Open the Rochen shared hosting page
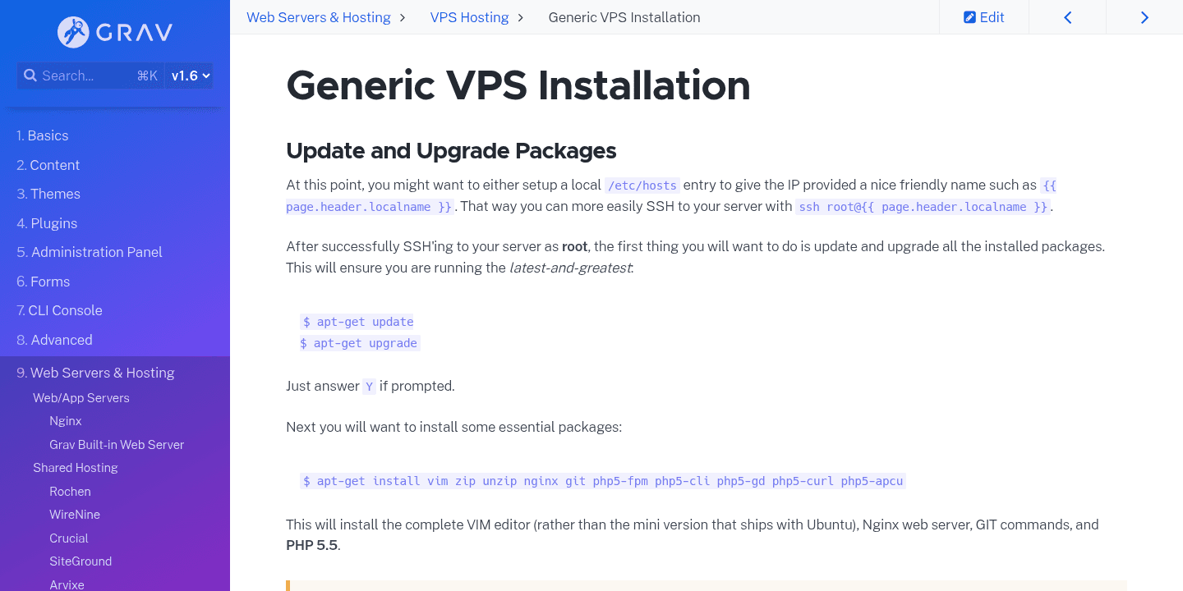This screenshot has height=591, width=1183. [70, 491]
